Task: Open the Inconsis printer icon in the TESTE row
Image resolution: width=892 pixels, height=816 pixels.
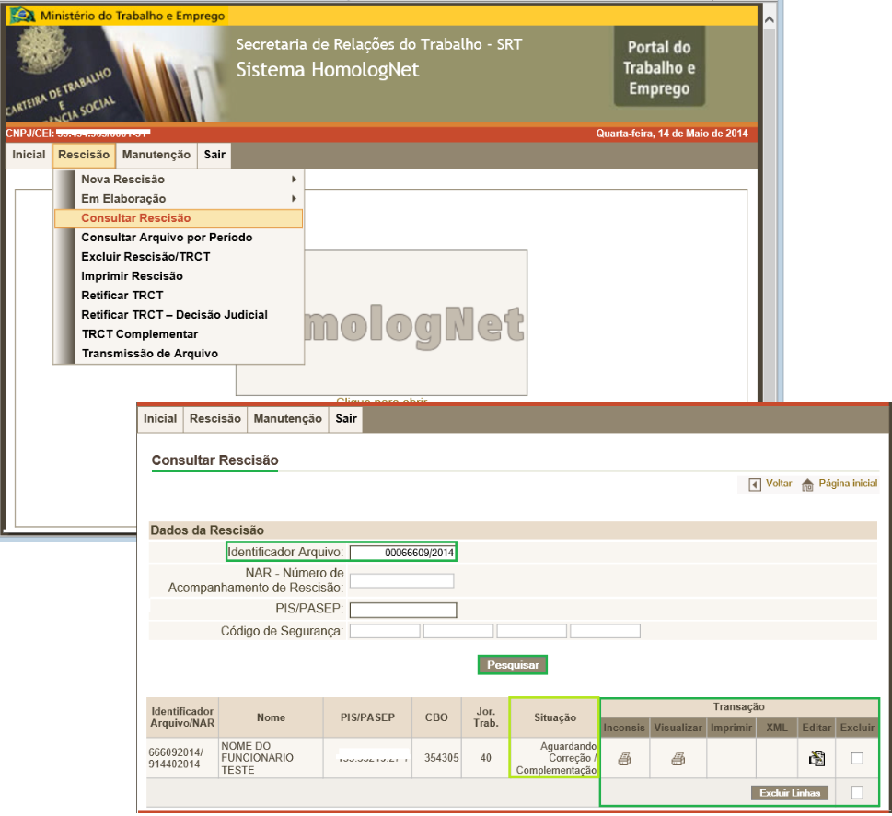Action: [624, 759]
